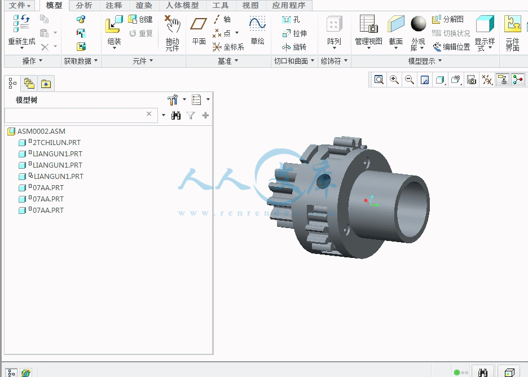The height and width of the screenshot is (377, 528).
Task: Switch to the 渲染 render tab
Action: [144, 6]
